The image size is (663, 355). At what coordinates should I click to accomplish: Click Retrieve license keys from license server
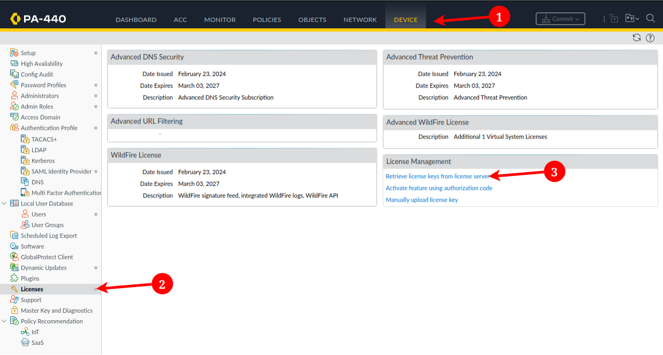pos(437,176)
